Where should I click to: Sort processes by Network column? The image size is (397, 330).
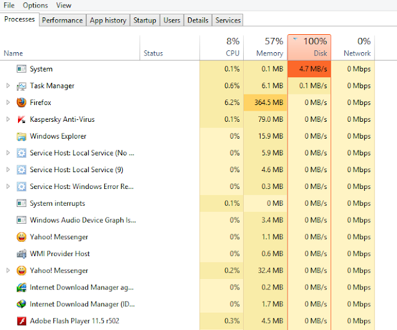coord(353,48)
